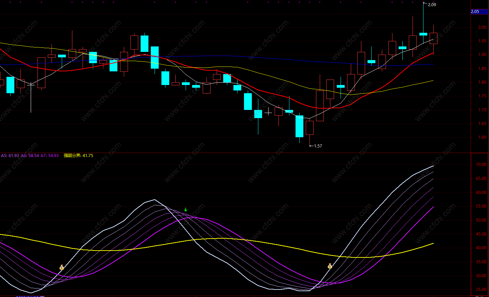489x297 pixels.
Task: Click the 1.80 price axis label
Action: pyautogui.click(x=482, y=82)
